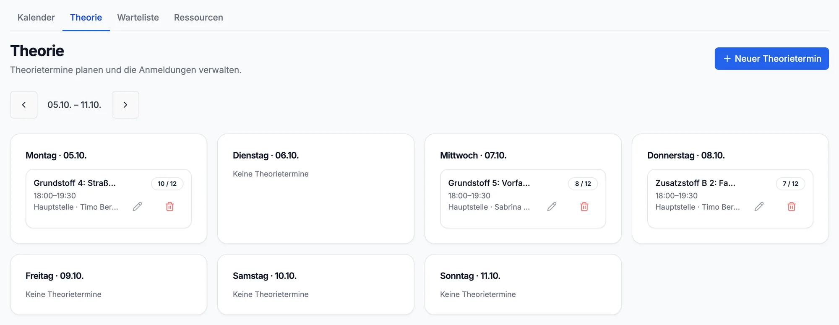Delete the Grundstoff 5 session with trash icon

[x=584, y=206]
